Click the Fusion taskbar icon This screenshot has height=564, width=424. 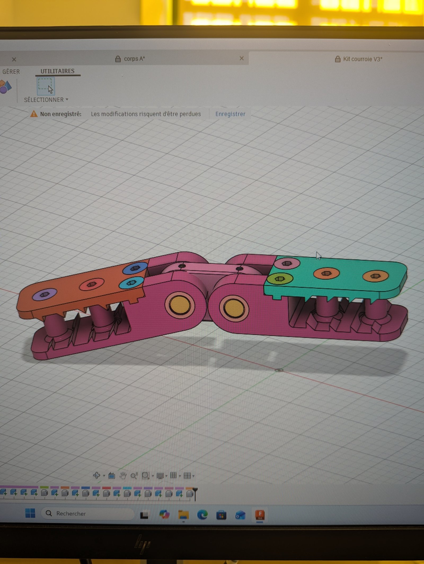pos(260,515)
